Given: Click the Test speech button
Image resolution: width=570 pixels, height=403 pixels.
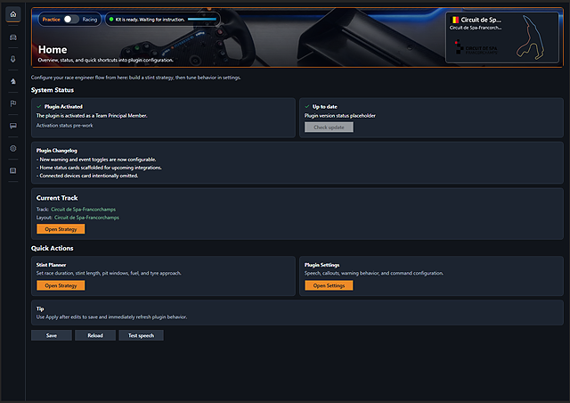Looking at the screenshot, I should coord(141,335).
